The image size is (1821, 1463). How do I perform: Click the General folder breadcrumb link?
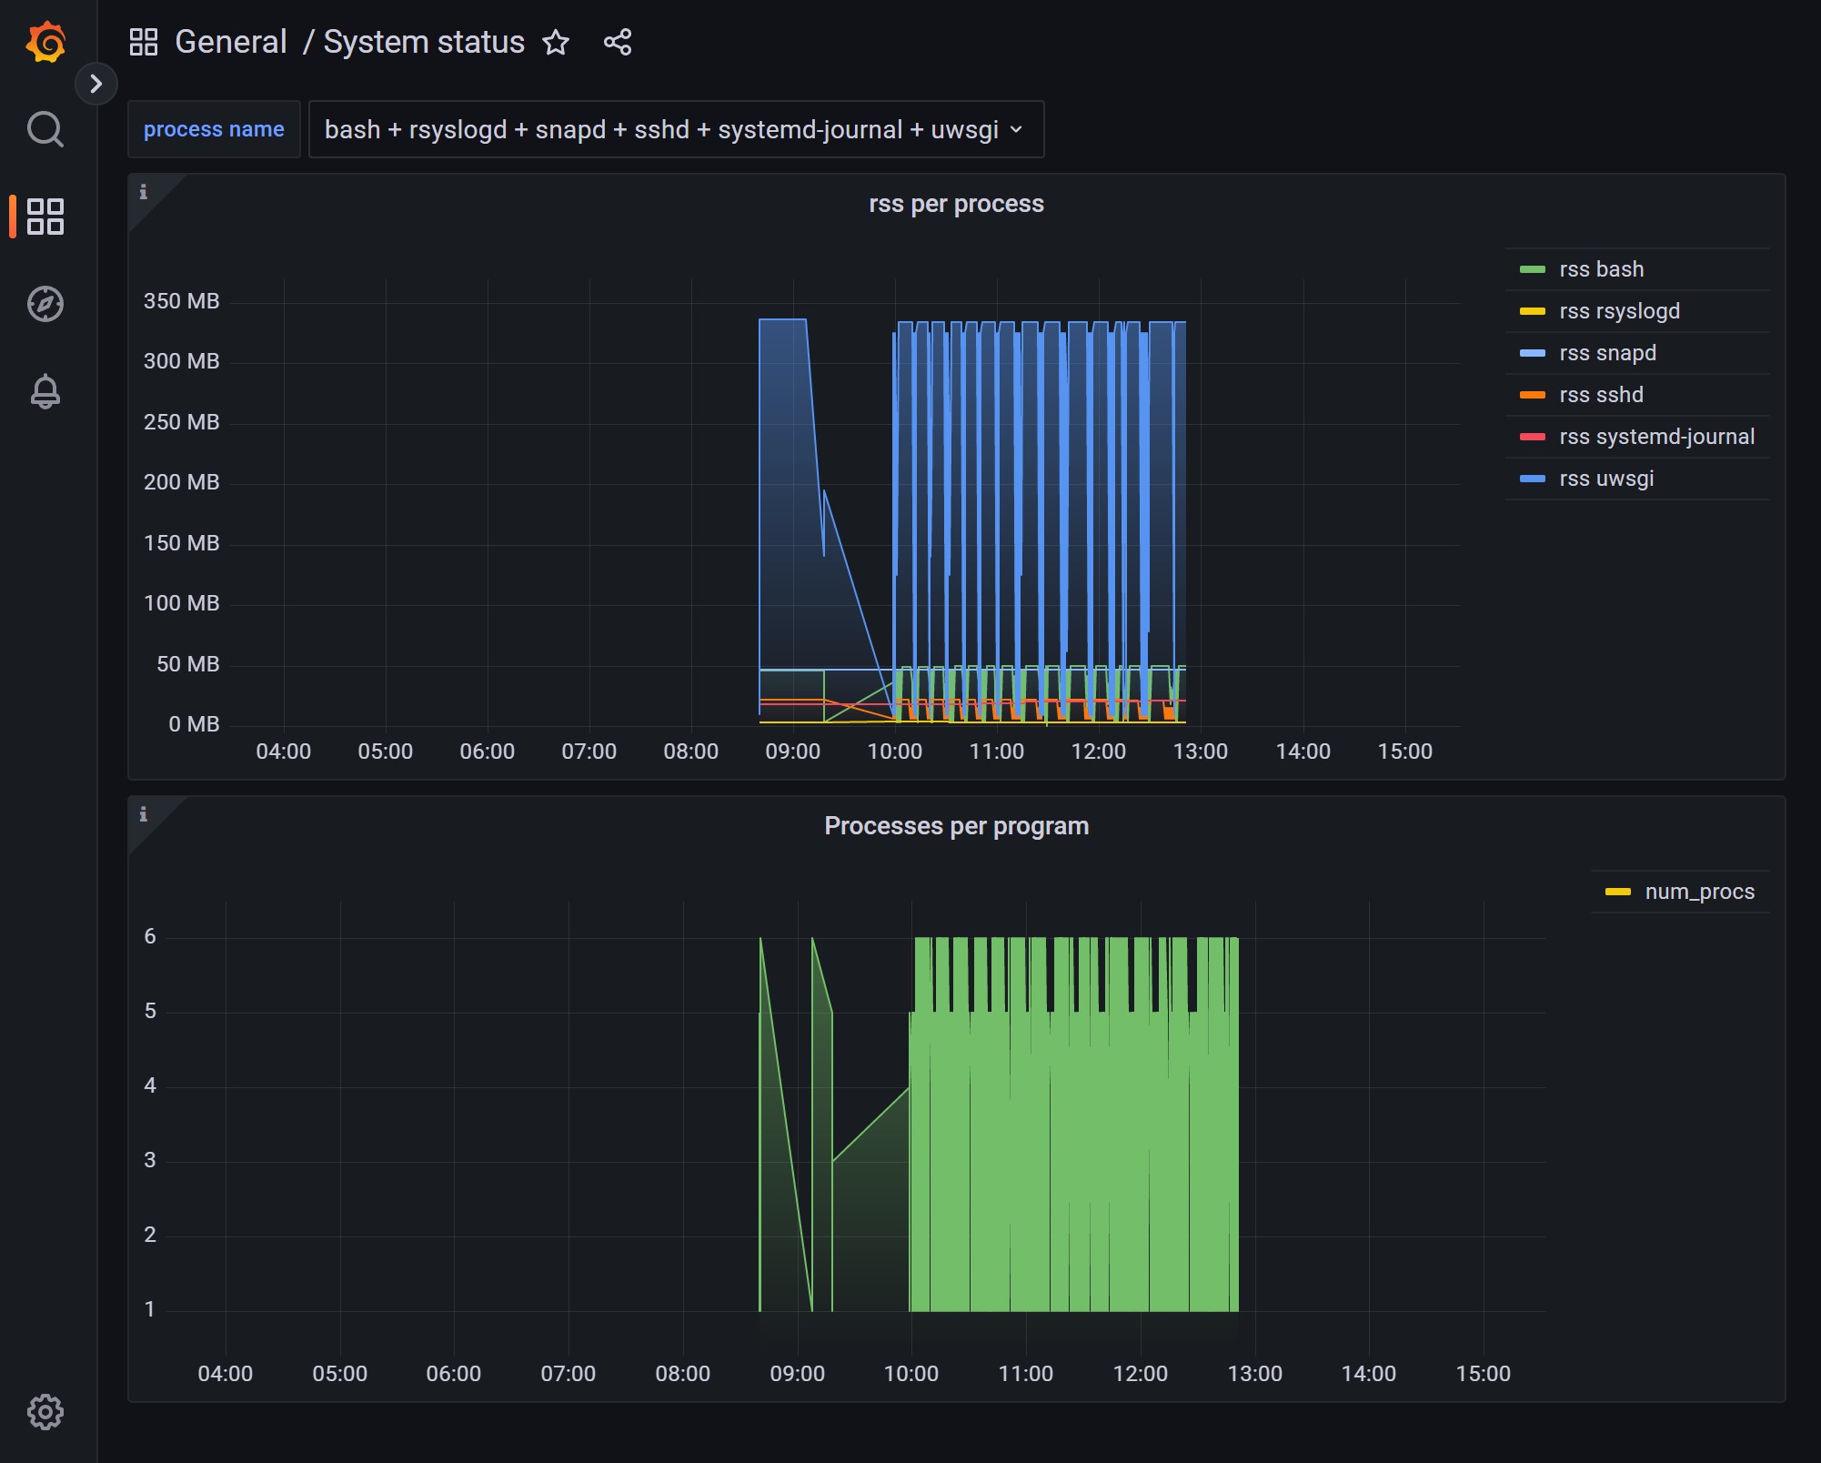231,43
